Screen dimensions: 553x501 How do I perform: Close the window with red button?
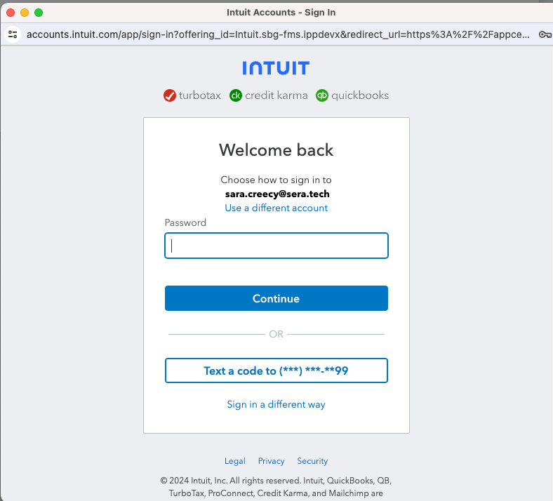(11, 13)
